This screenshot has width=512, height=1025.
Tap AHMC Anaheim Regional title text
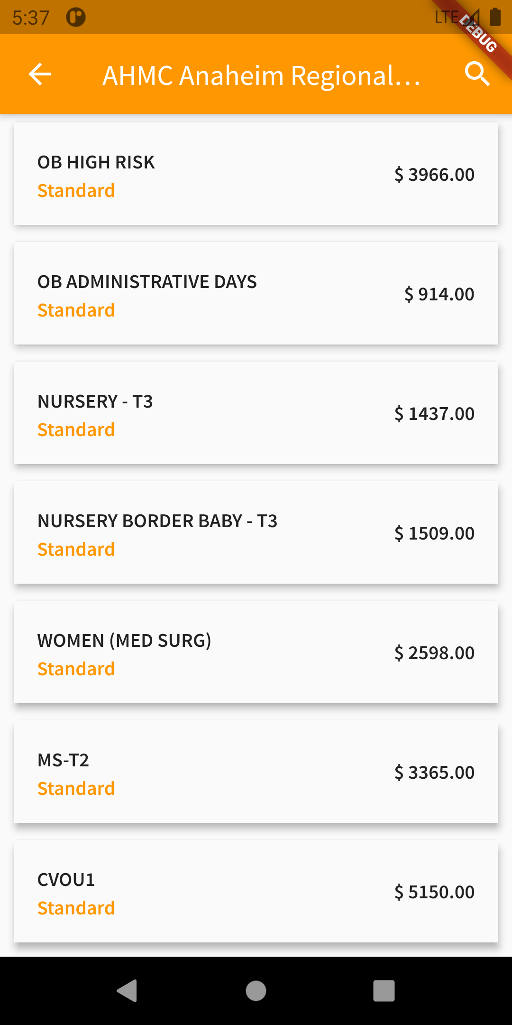click(261, 75)
